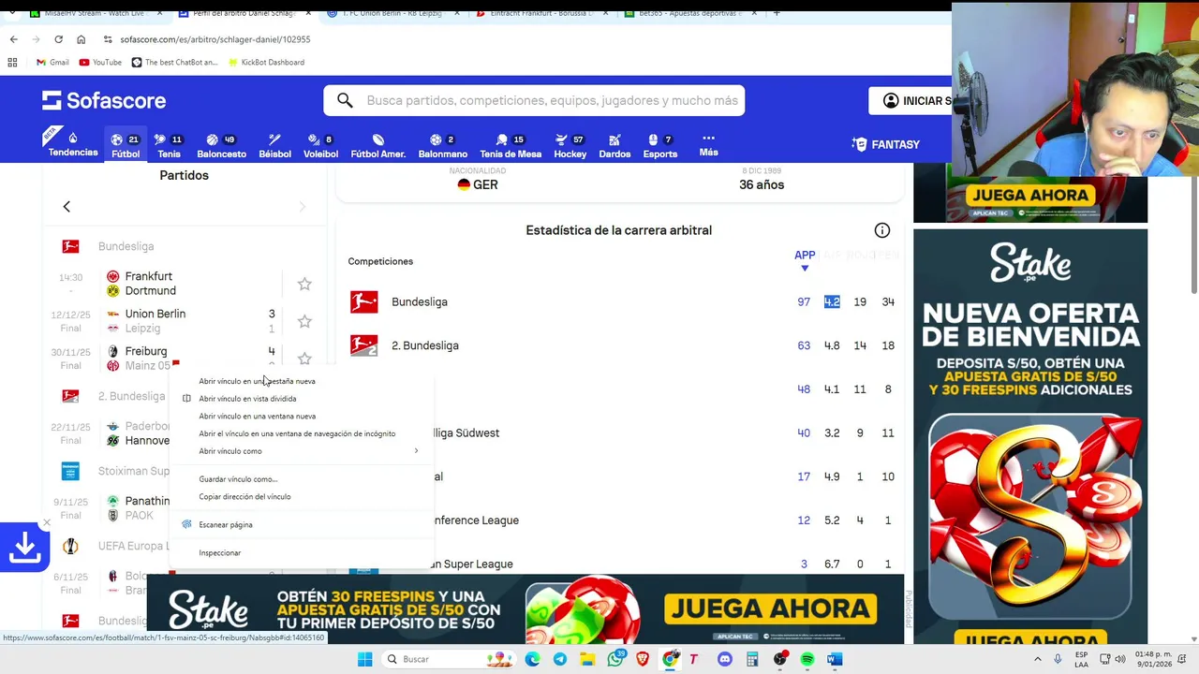Click the INICIAR SESIÓN button
1199x674 pixels.
[910, 101]
